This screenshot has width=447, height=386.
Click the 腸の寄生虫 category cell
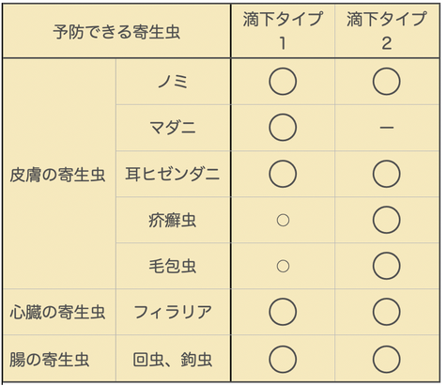[x=58, y=359]
